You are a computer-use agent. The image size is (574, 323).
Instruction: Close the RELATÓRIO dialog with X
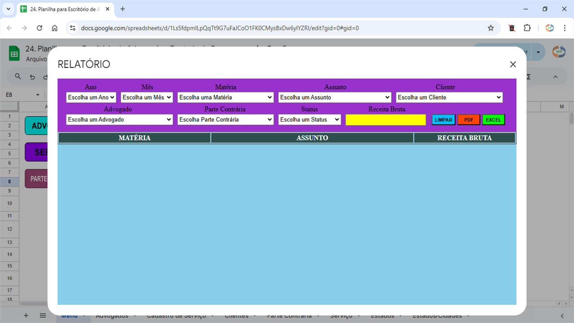click(x=513, y=64)
